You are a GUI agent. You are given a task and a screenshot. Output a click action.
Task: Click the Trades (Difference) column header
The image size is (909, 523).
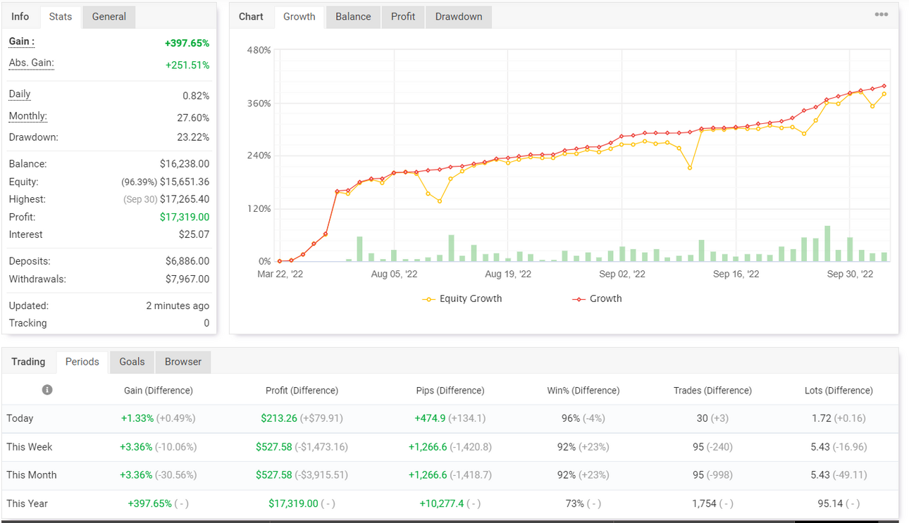(712, 390)
